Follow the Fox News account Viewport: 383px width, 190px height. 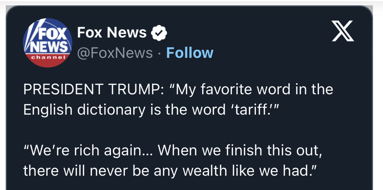[x=190, y=53]
